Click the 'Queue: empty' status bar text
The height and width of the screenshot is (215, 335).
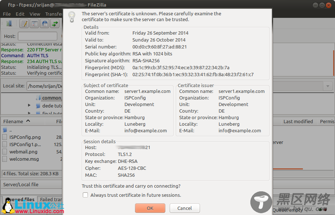(x=287, y=210)
